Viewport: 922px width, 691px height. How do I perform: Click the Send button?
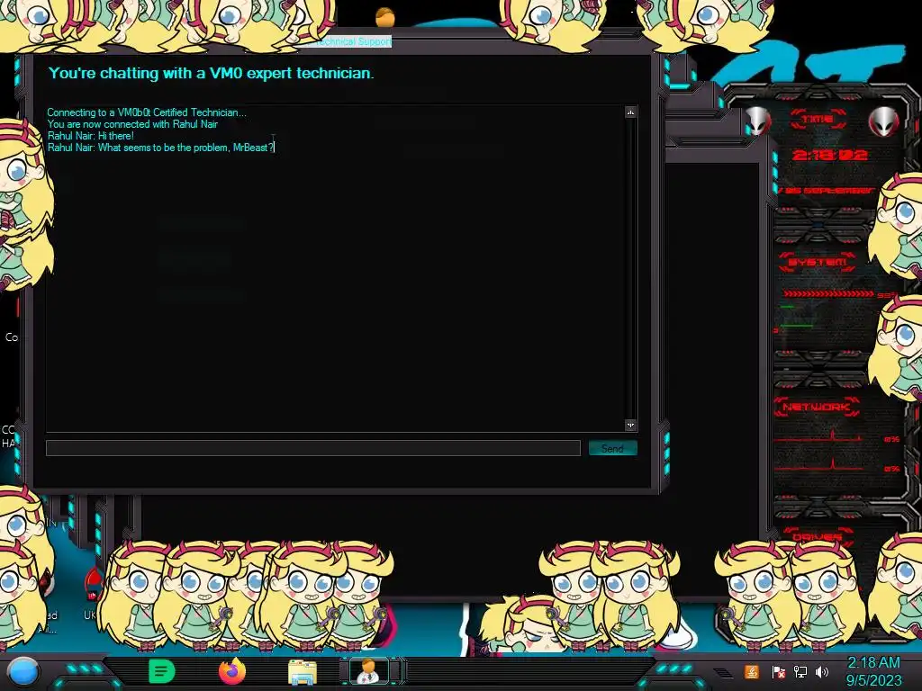coord(612,448)
